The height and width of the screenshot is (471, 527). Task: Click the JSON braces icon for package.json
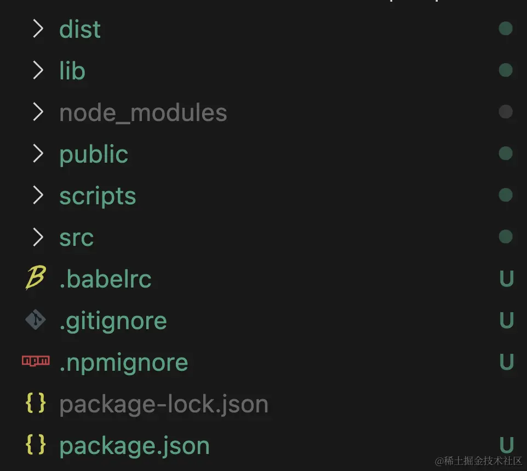point(36,445)
